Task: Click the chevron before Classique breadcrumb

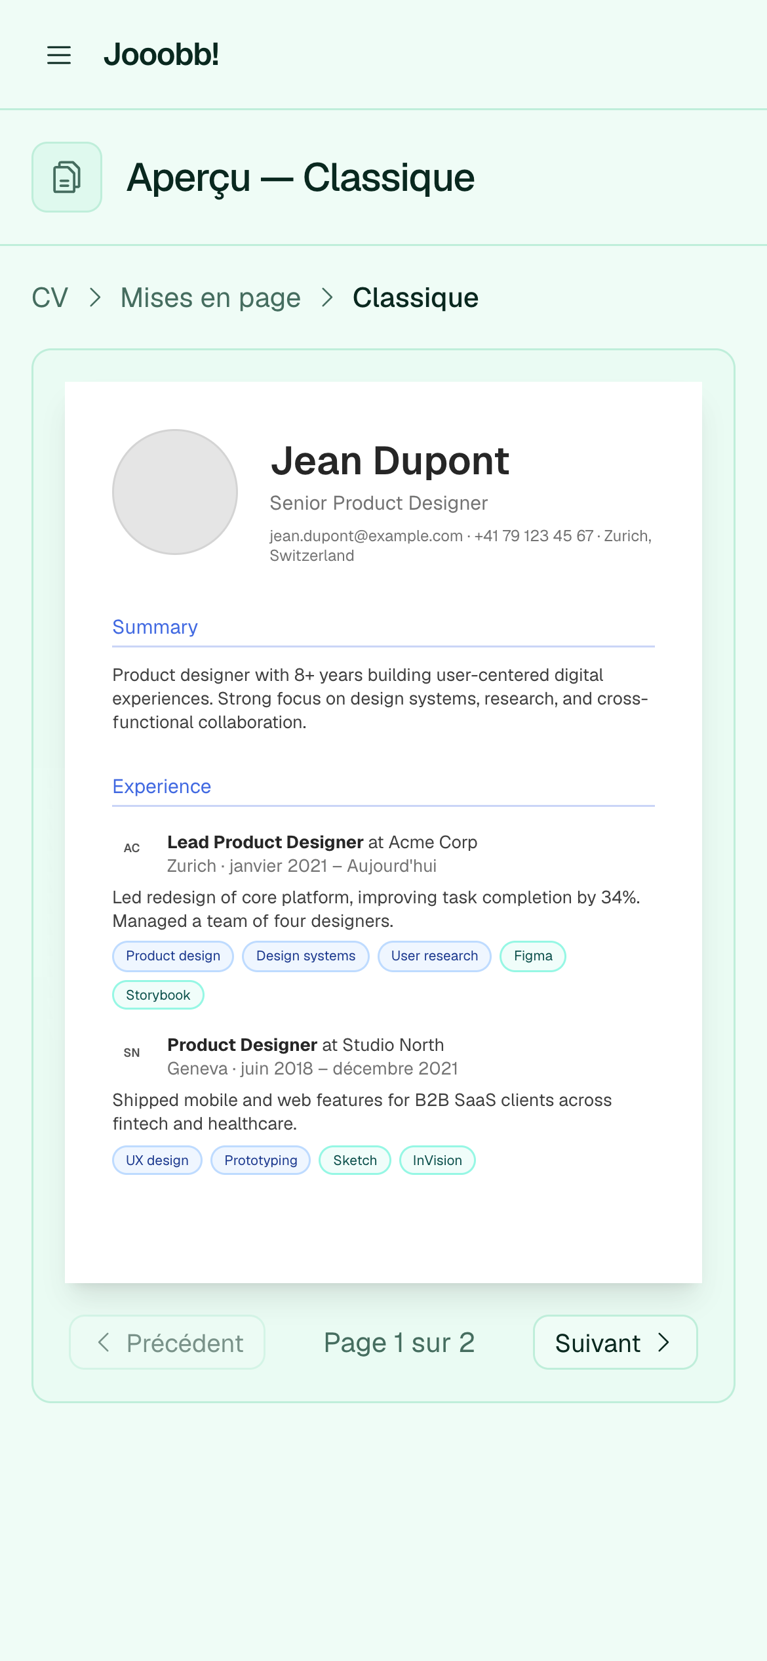Action: tap(327, 298)
